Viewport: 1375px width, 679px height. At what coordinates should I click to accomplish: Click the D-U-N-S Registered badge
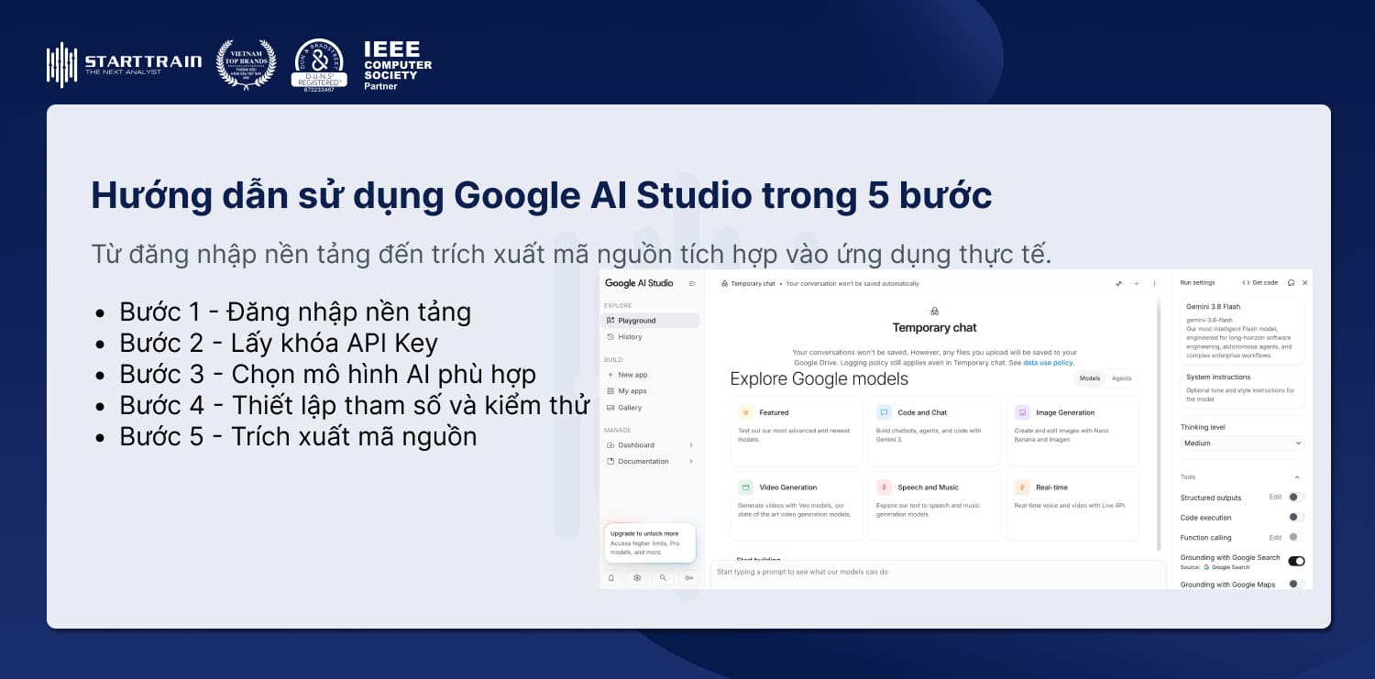[x=319, y=65]
